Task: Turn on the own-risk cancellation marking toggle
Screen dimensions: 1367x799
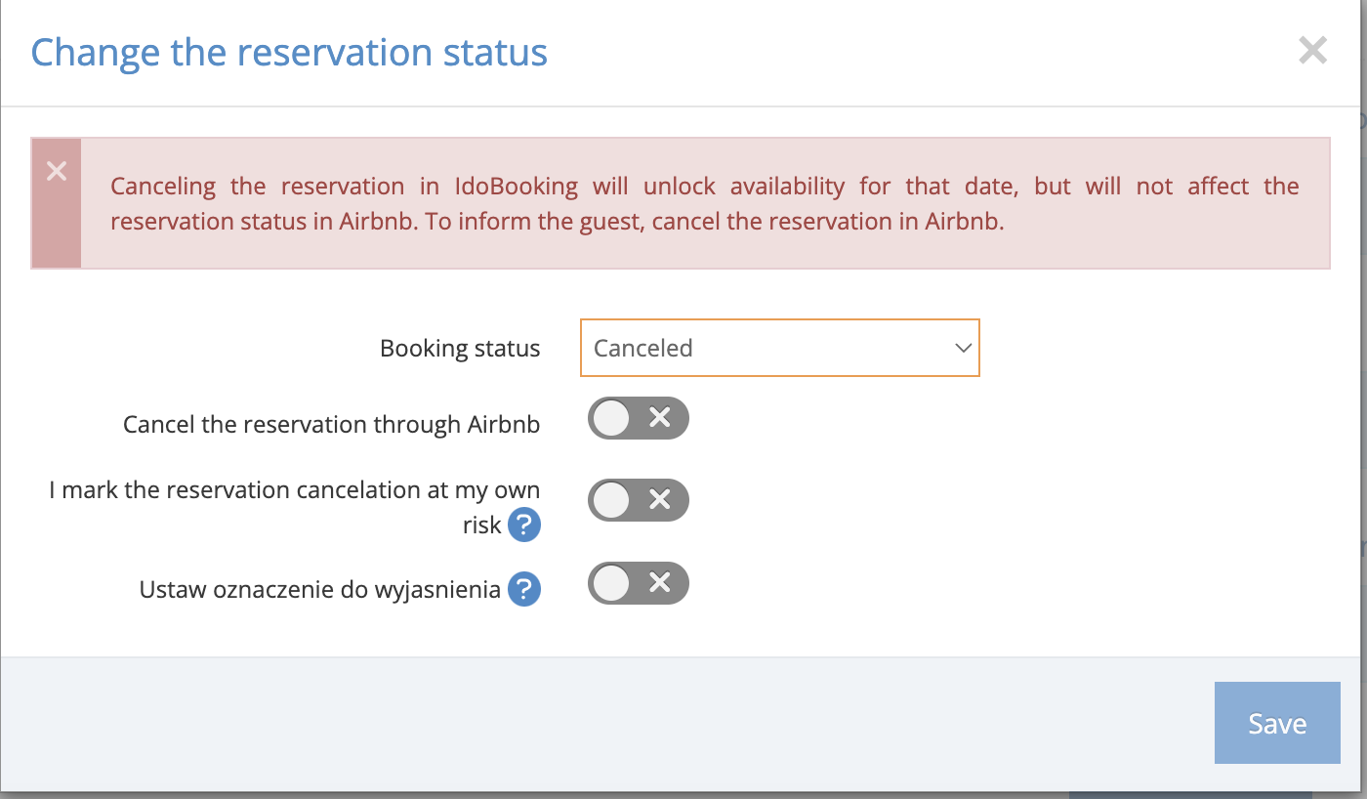Action: 639,500
